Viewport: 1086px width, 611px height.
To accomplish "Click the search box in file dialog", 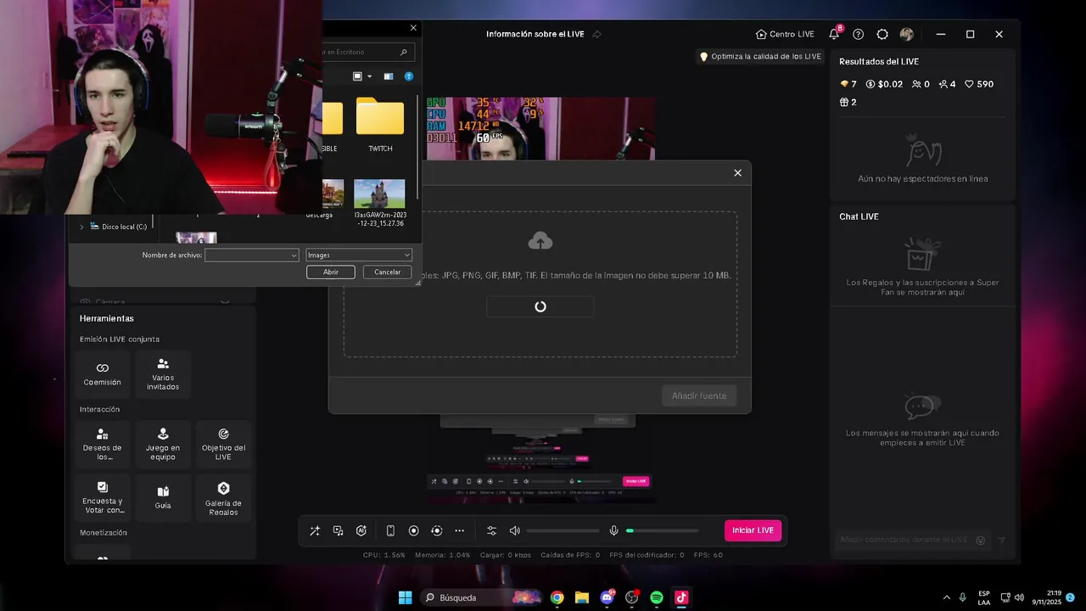I will 367,52.
